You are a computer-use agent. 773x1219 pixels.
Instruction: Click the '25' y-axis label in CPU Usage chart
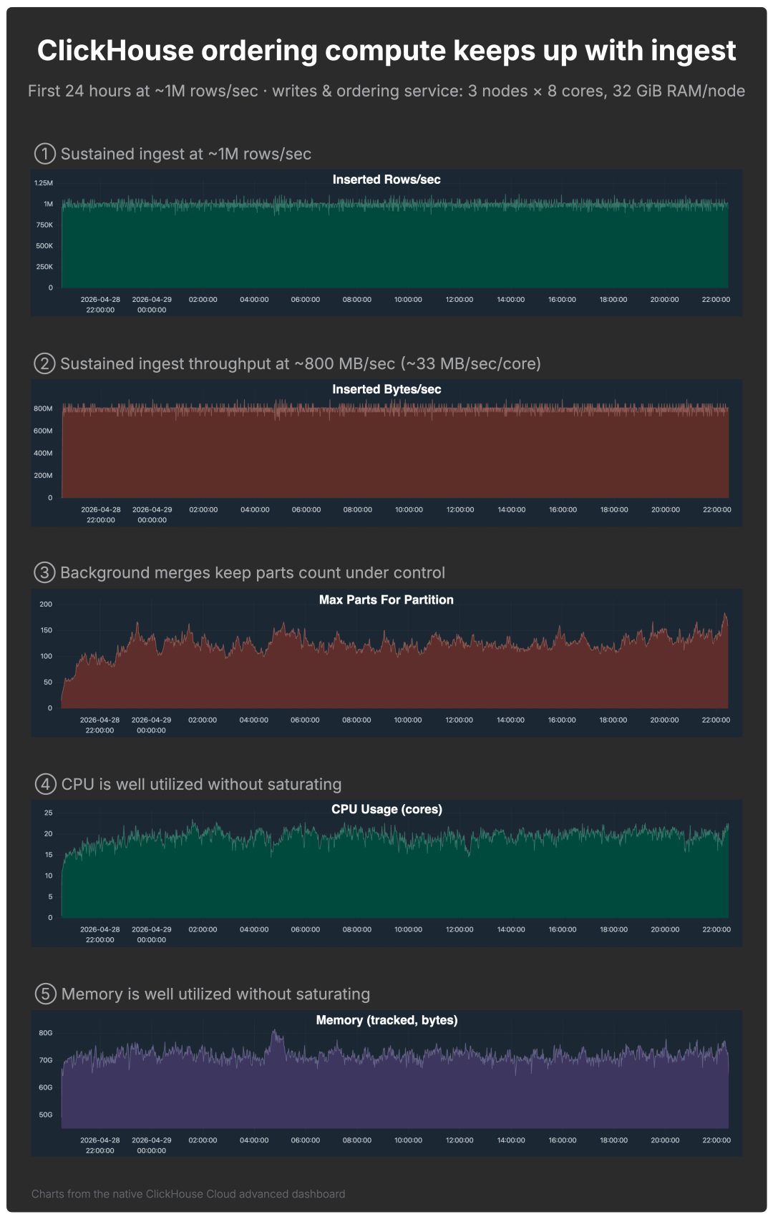click(49, 813)
